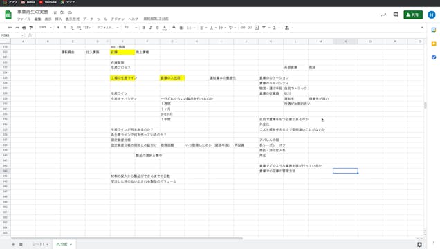The height and width of the screenshot is (249, 440).
Task: Open the PL分析 tab dropdown arrow
Action: [x=71, y=245]
